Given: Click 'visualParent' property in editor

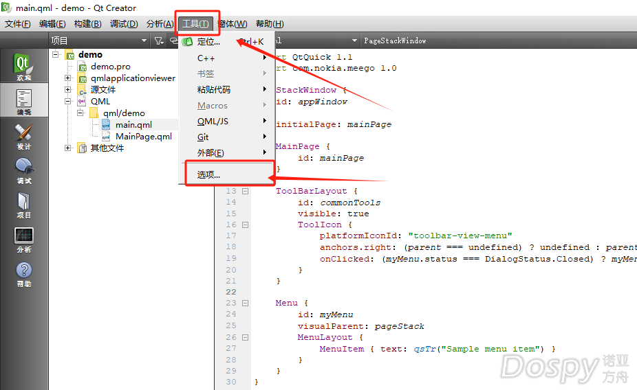Looking at the screenshot, I should pos(331,326).
